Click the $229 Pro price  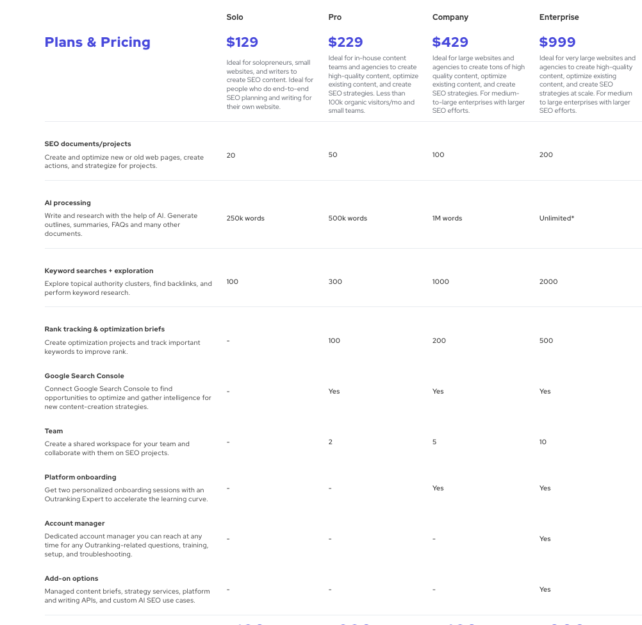point(345,42)
